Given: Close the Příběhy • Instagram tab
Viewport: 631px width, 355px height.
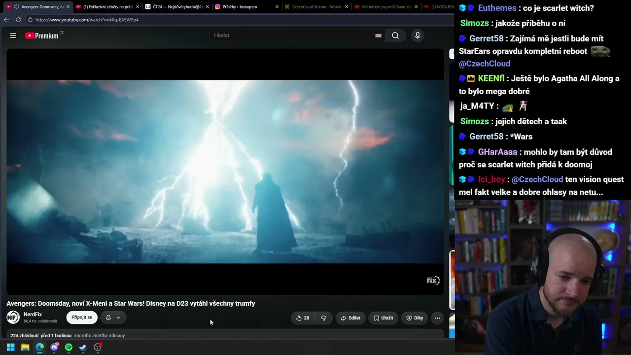Looking at the screenshot, I should pos(277,7).
